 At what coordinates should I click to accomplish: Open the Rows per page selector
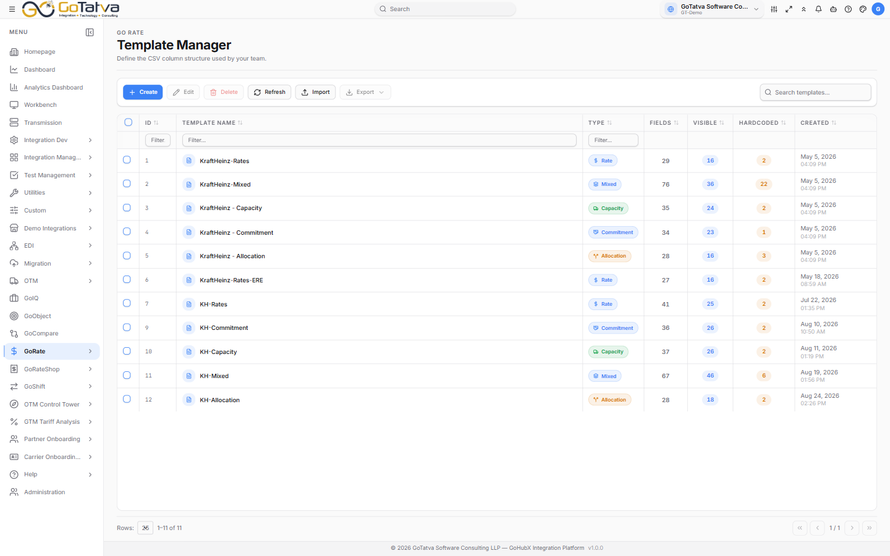click(145, 528)
